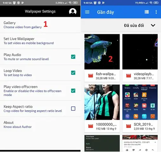Click the video file icon for videoplayb
Screen dimensions: 161x152
point(128,76)
